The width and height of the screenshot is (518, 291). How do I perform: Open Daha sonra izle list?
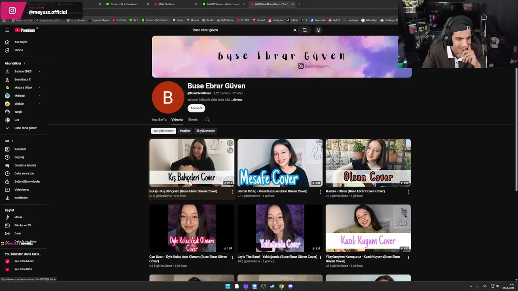23,173
